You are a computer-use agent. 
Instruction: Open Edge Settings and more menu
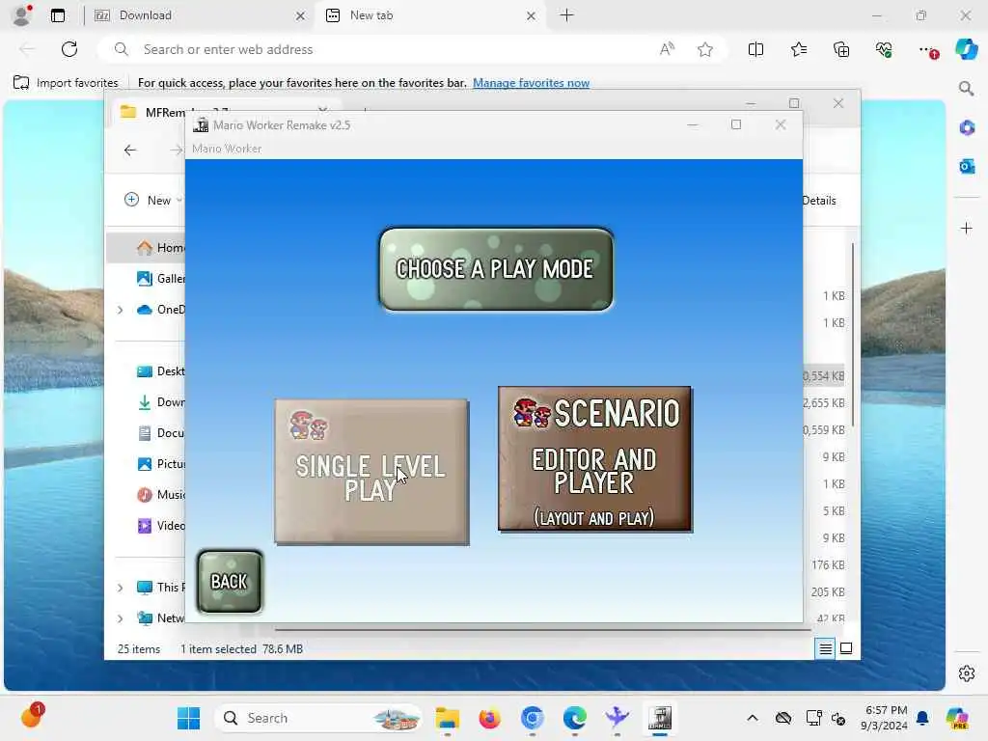pos(927,49)
